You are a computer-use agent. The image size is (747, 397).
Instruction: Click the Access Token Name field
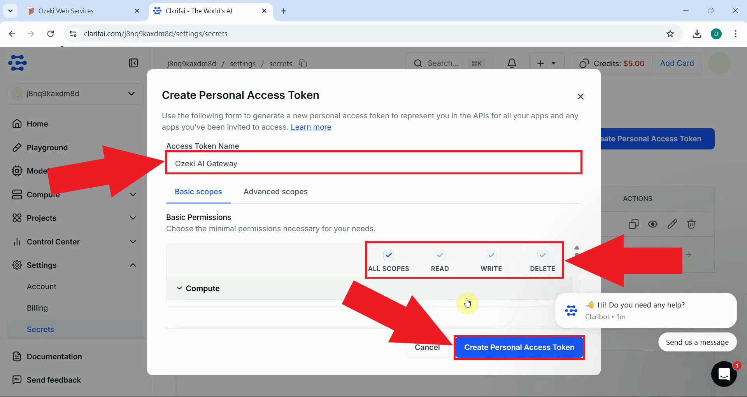pyautogui.click(x=373, y=163)
